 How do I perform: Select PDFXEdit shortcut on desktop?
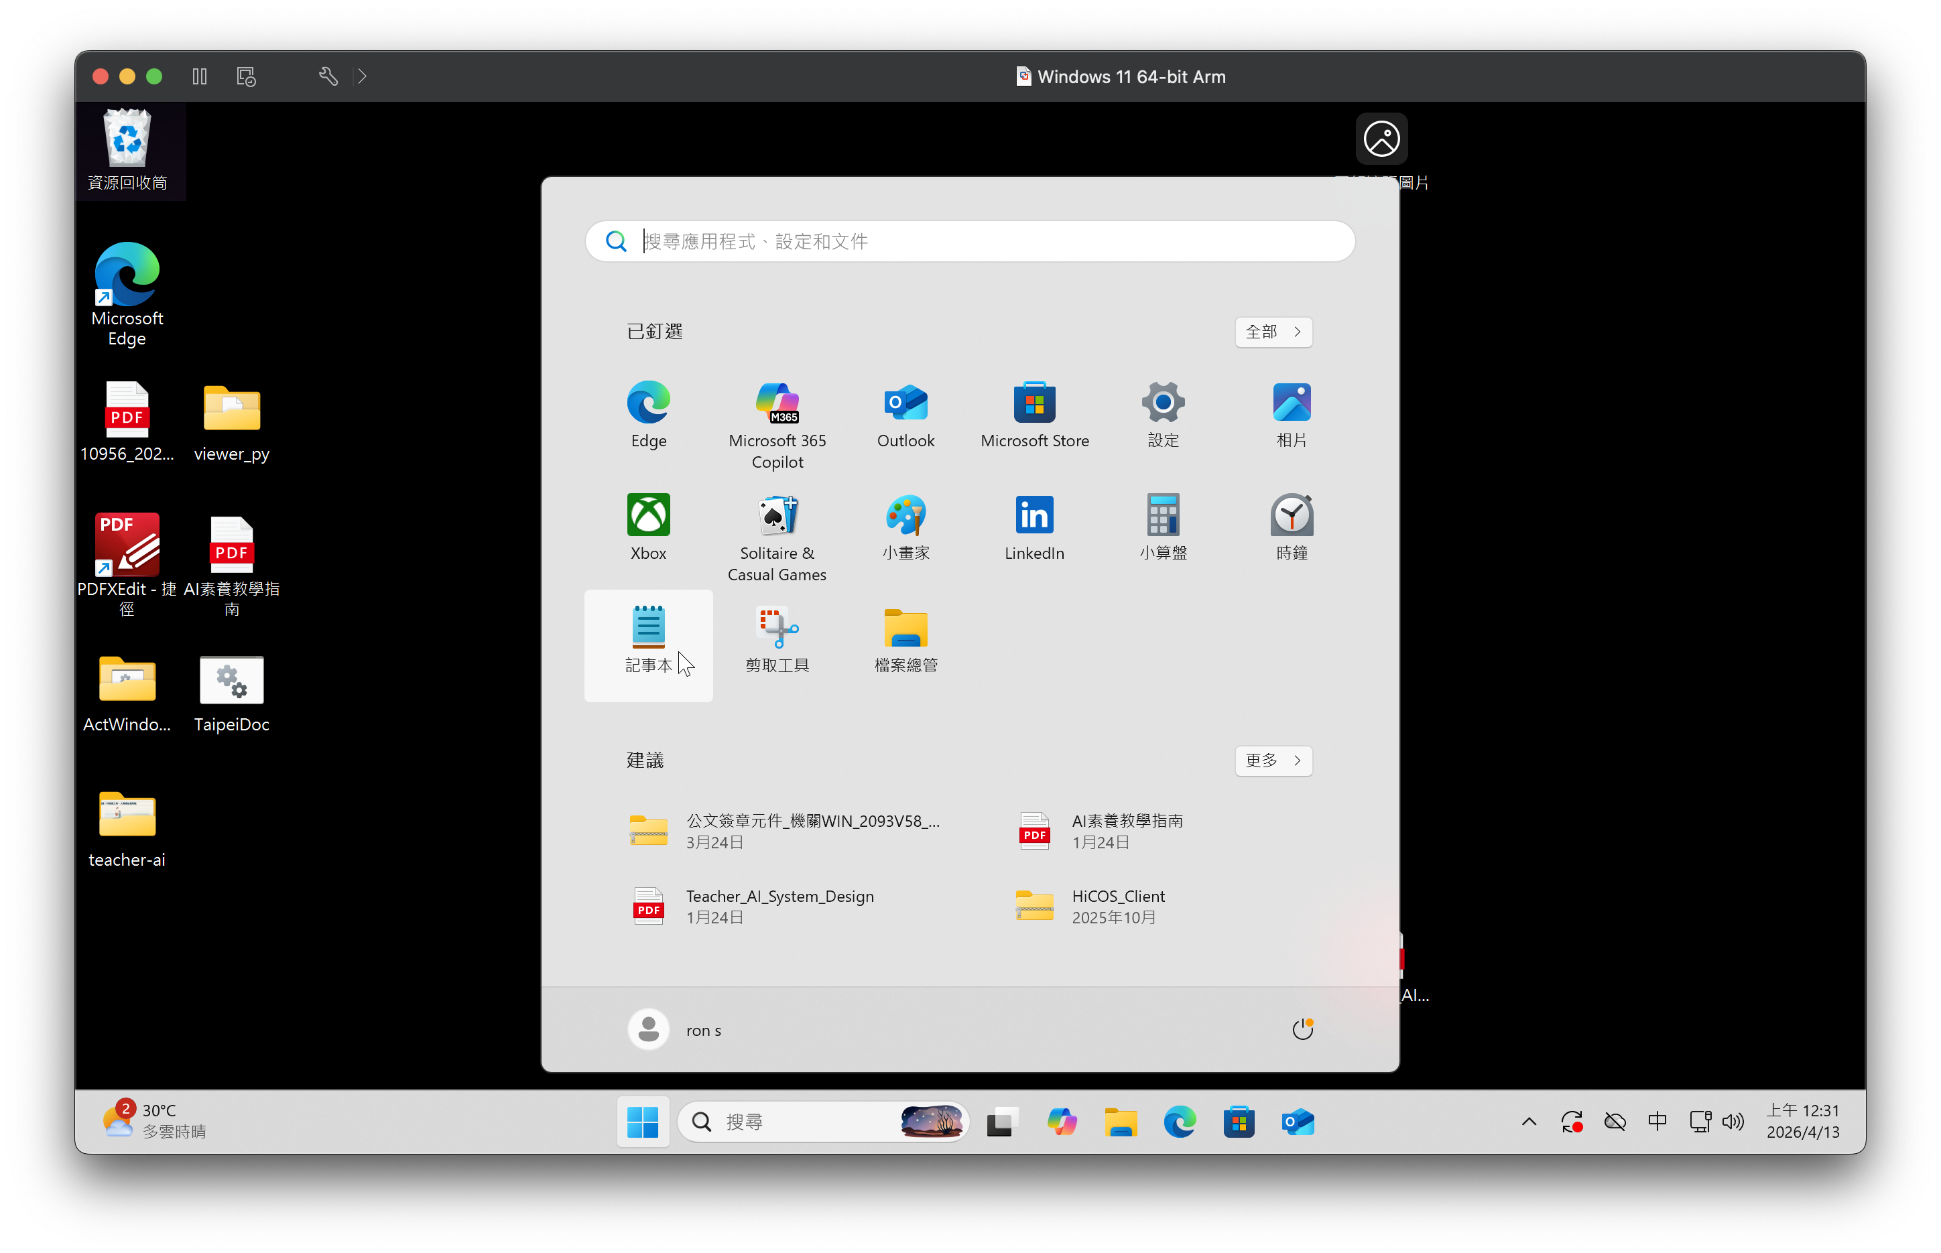127,565
